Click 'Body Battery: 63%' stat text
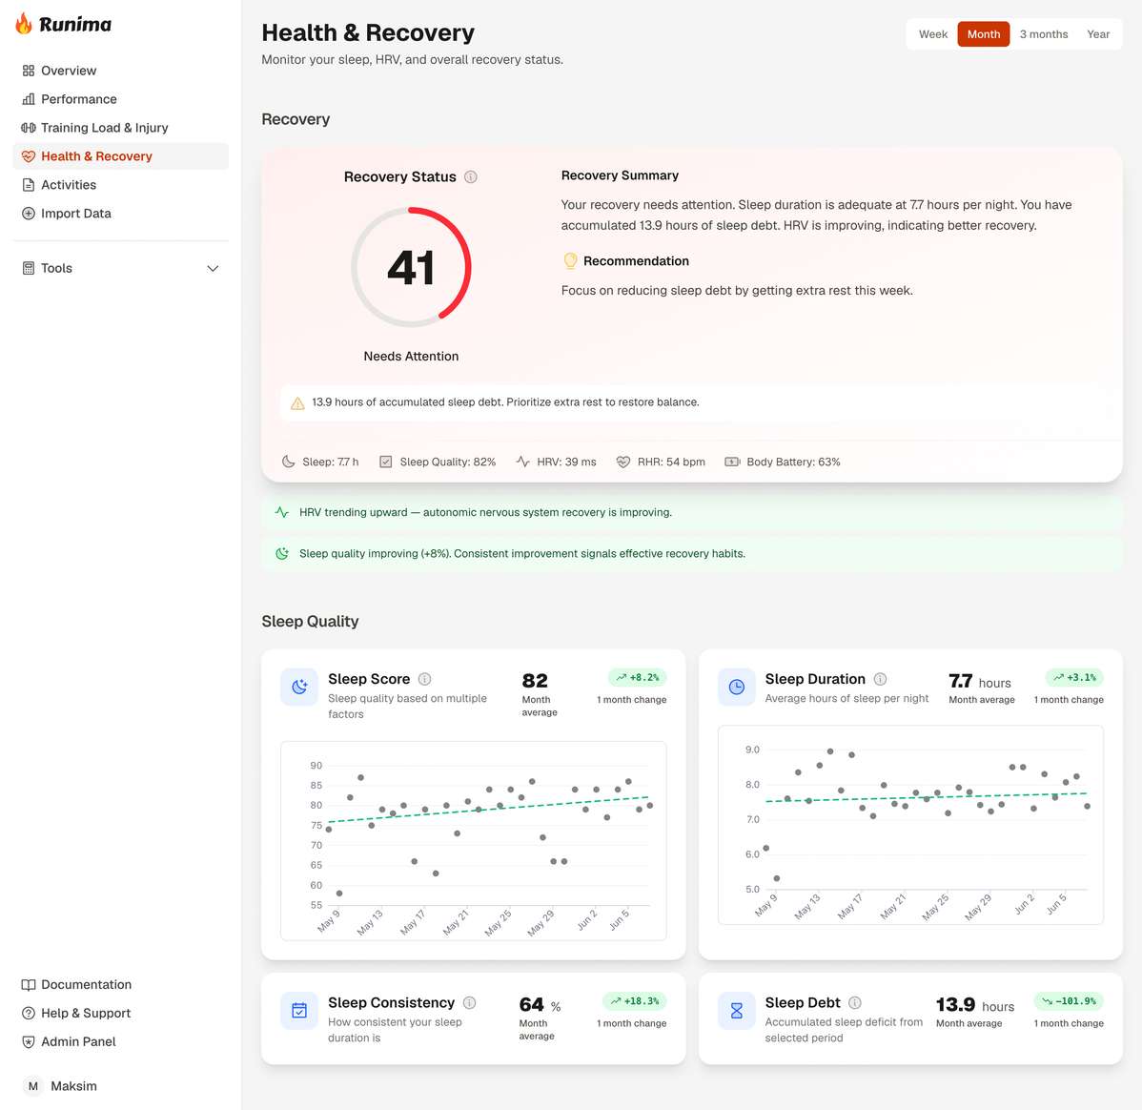The height and width of the screenshot is (1110, 1142). pos(793,462)
